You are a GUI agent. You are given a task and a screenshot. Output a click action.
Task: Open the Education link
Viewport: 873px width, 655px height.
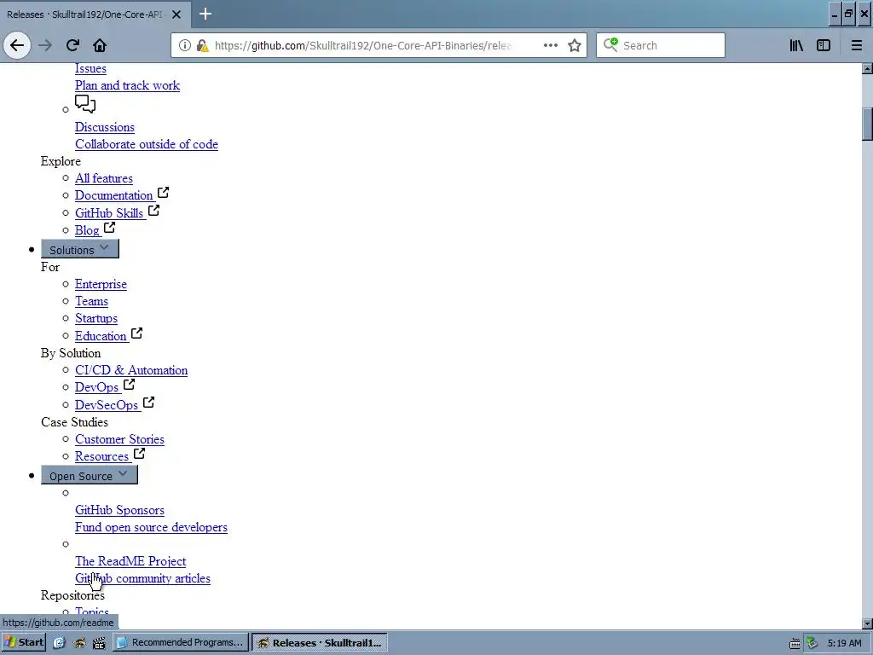(x=101, y=336)
